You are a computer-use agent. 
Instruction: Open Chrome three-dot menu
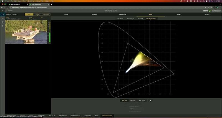(x=220, y=7)
